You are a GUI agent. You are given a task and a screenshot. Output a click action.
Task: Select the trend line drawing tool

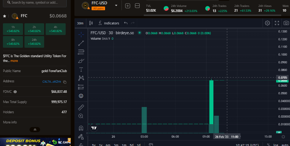(x=81, y=43)
